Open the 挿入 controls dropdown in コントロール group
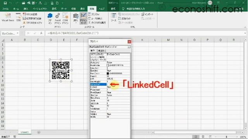The image size is (248, 139). (x=76, y=19)
